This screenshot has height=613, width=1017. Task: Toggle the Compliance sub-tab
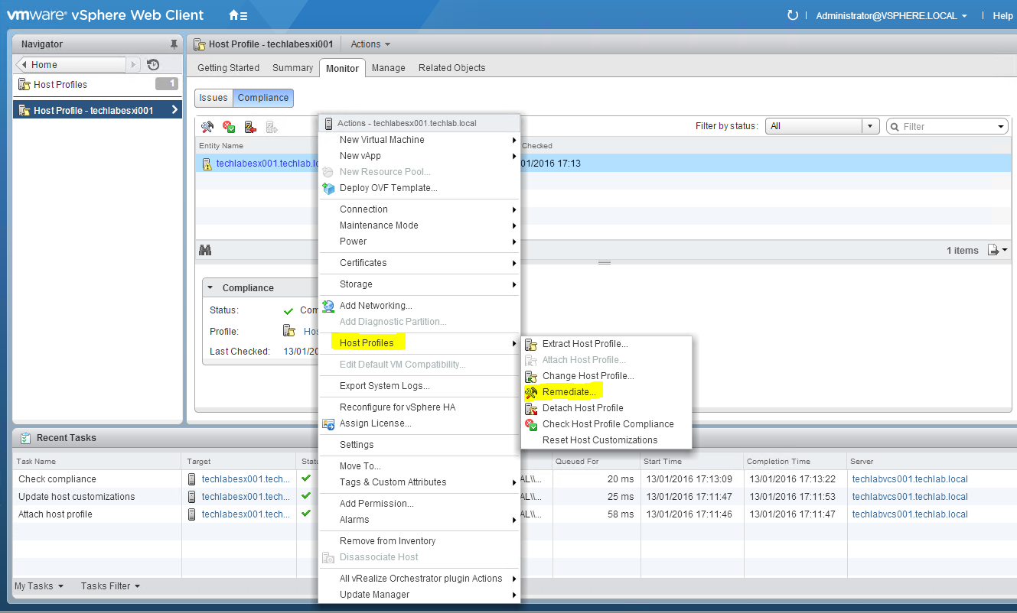click(263, 98)
